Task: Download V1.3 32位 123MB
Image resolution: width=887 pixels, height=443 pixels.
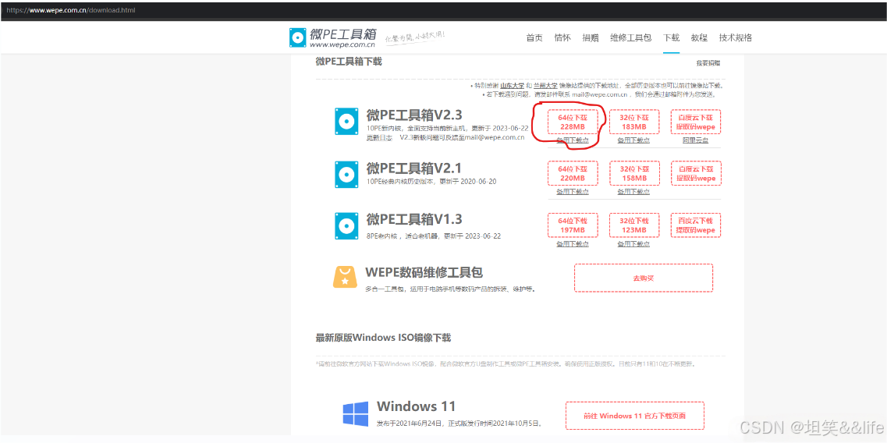Action: (x=633, y=225)
